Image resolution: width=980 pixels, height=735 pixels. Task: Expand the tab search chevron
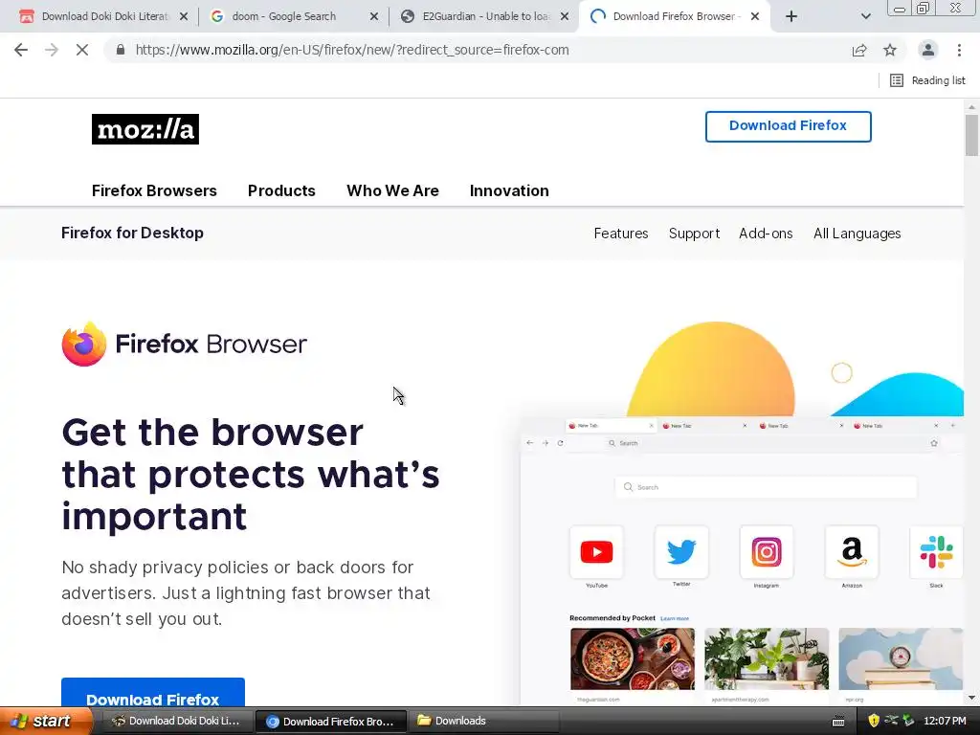(x=865, y=16)
